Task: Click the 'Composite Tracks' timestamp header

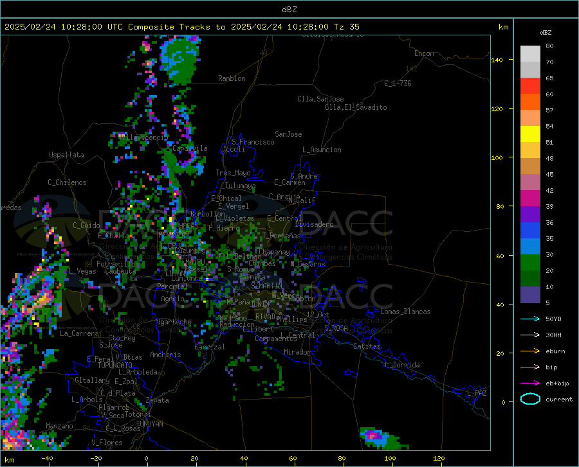Action: [x=181, y=27]
